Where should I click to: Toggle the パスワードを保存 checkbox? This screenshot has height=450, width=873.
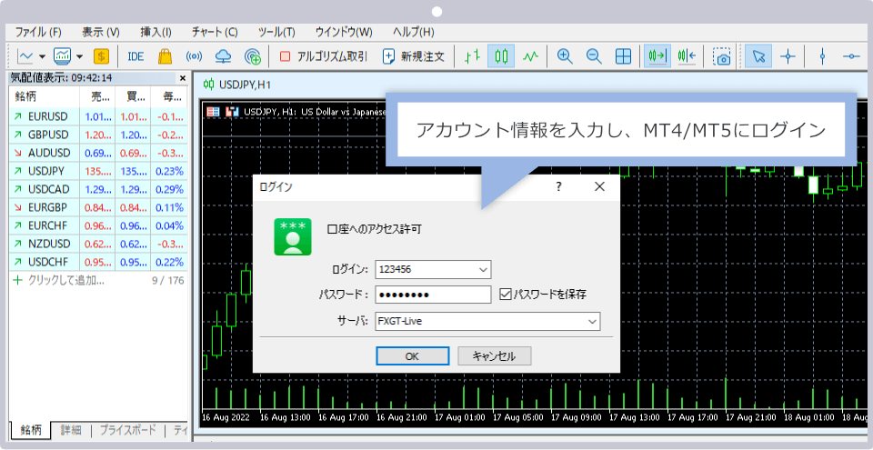(x=505, y=294)
